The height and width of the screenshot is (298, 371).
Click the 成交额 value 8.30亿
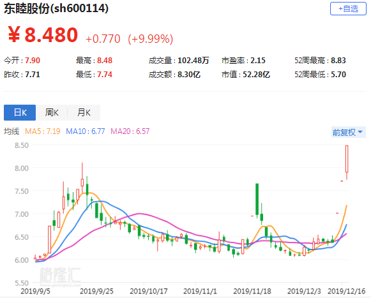[189, 75]
